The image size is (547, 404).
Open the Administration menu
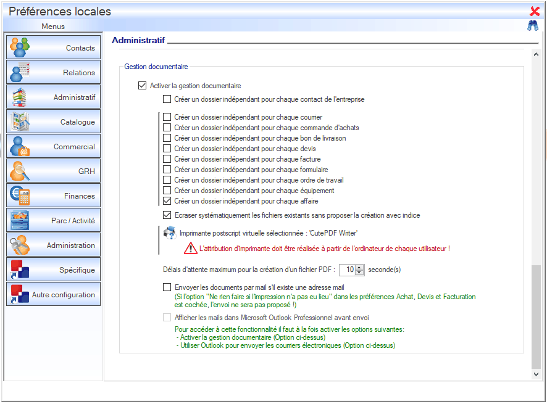point(53,245)
